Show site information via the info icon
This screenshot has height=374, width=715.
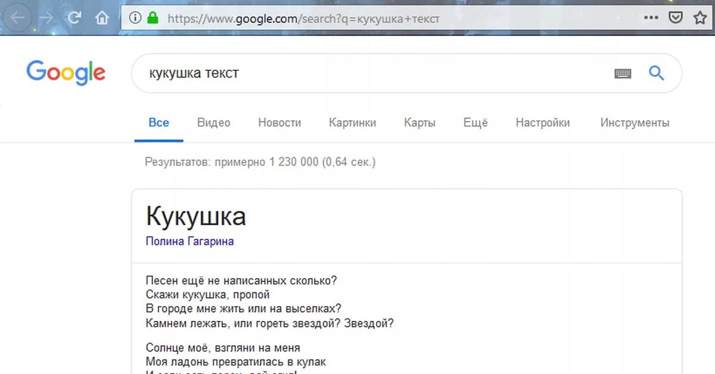click(135, 18)
